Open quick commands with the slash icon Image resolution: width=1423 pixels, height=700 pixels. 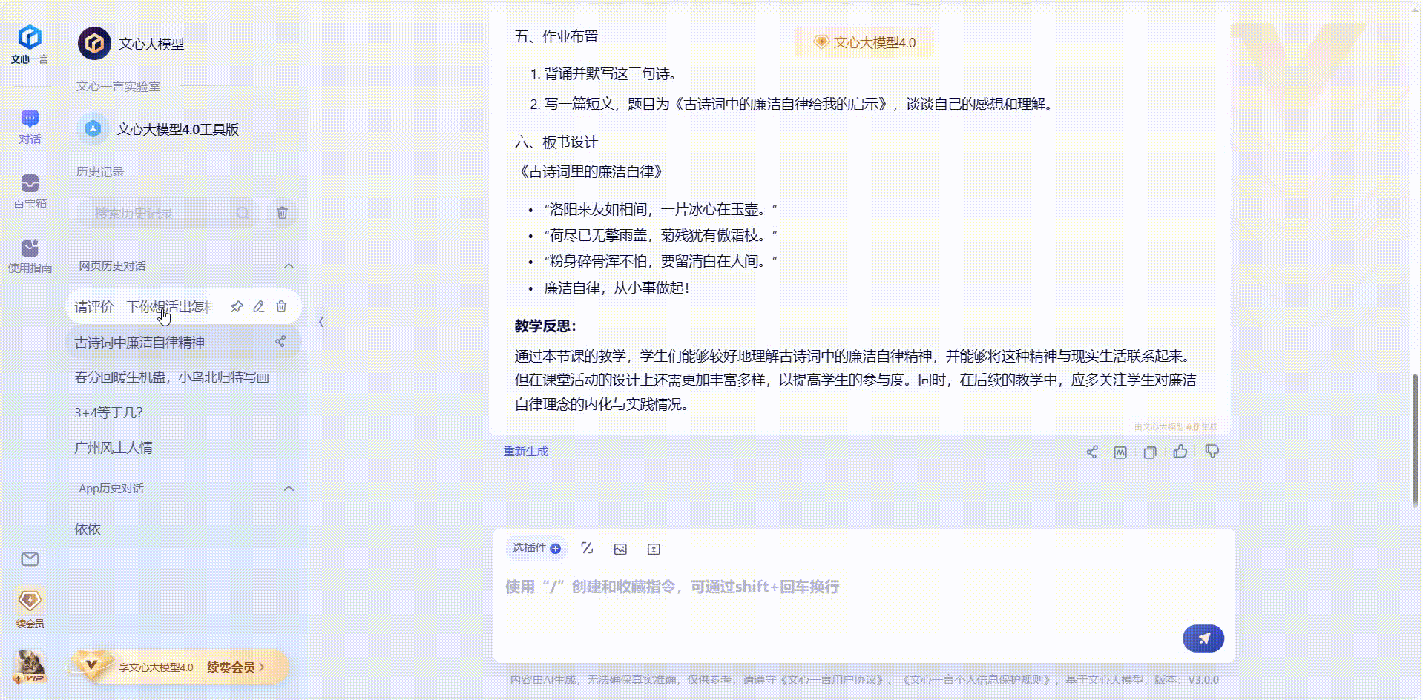point(587,548)
